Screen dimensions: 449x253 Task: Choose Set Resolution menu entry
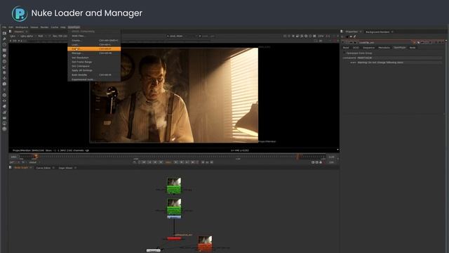click(x=94, y=58)
